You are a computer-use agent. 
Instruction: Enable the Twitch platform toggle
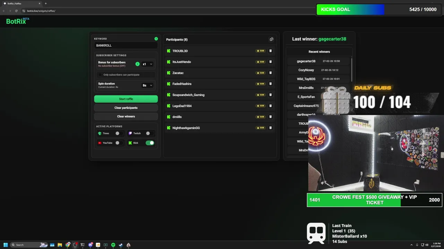(x=149, y=133)
